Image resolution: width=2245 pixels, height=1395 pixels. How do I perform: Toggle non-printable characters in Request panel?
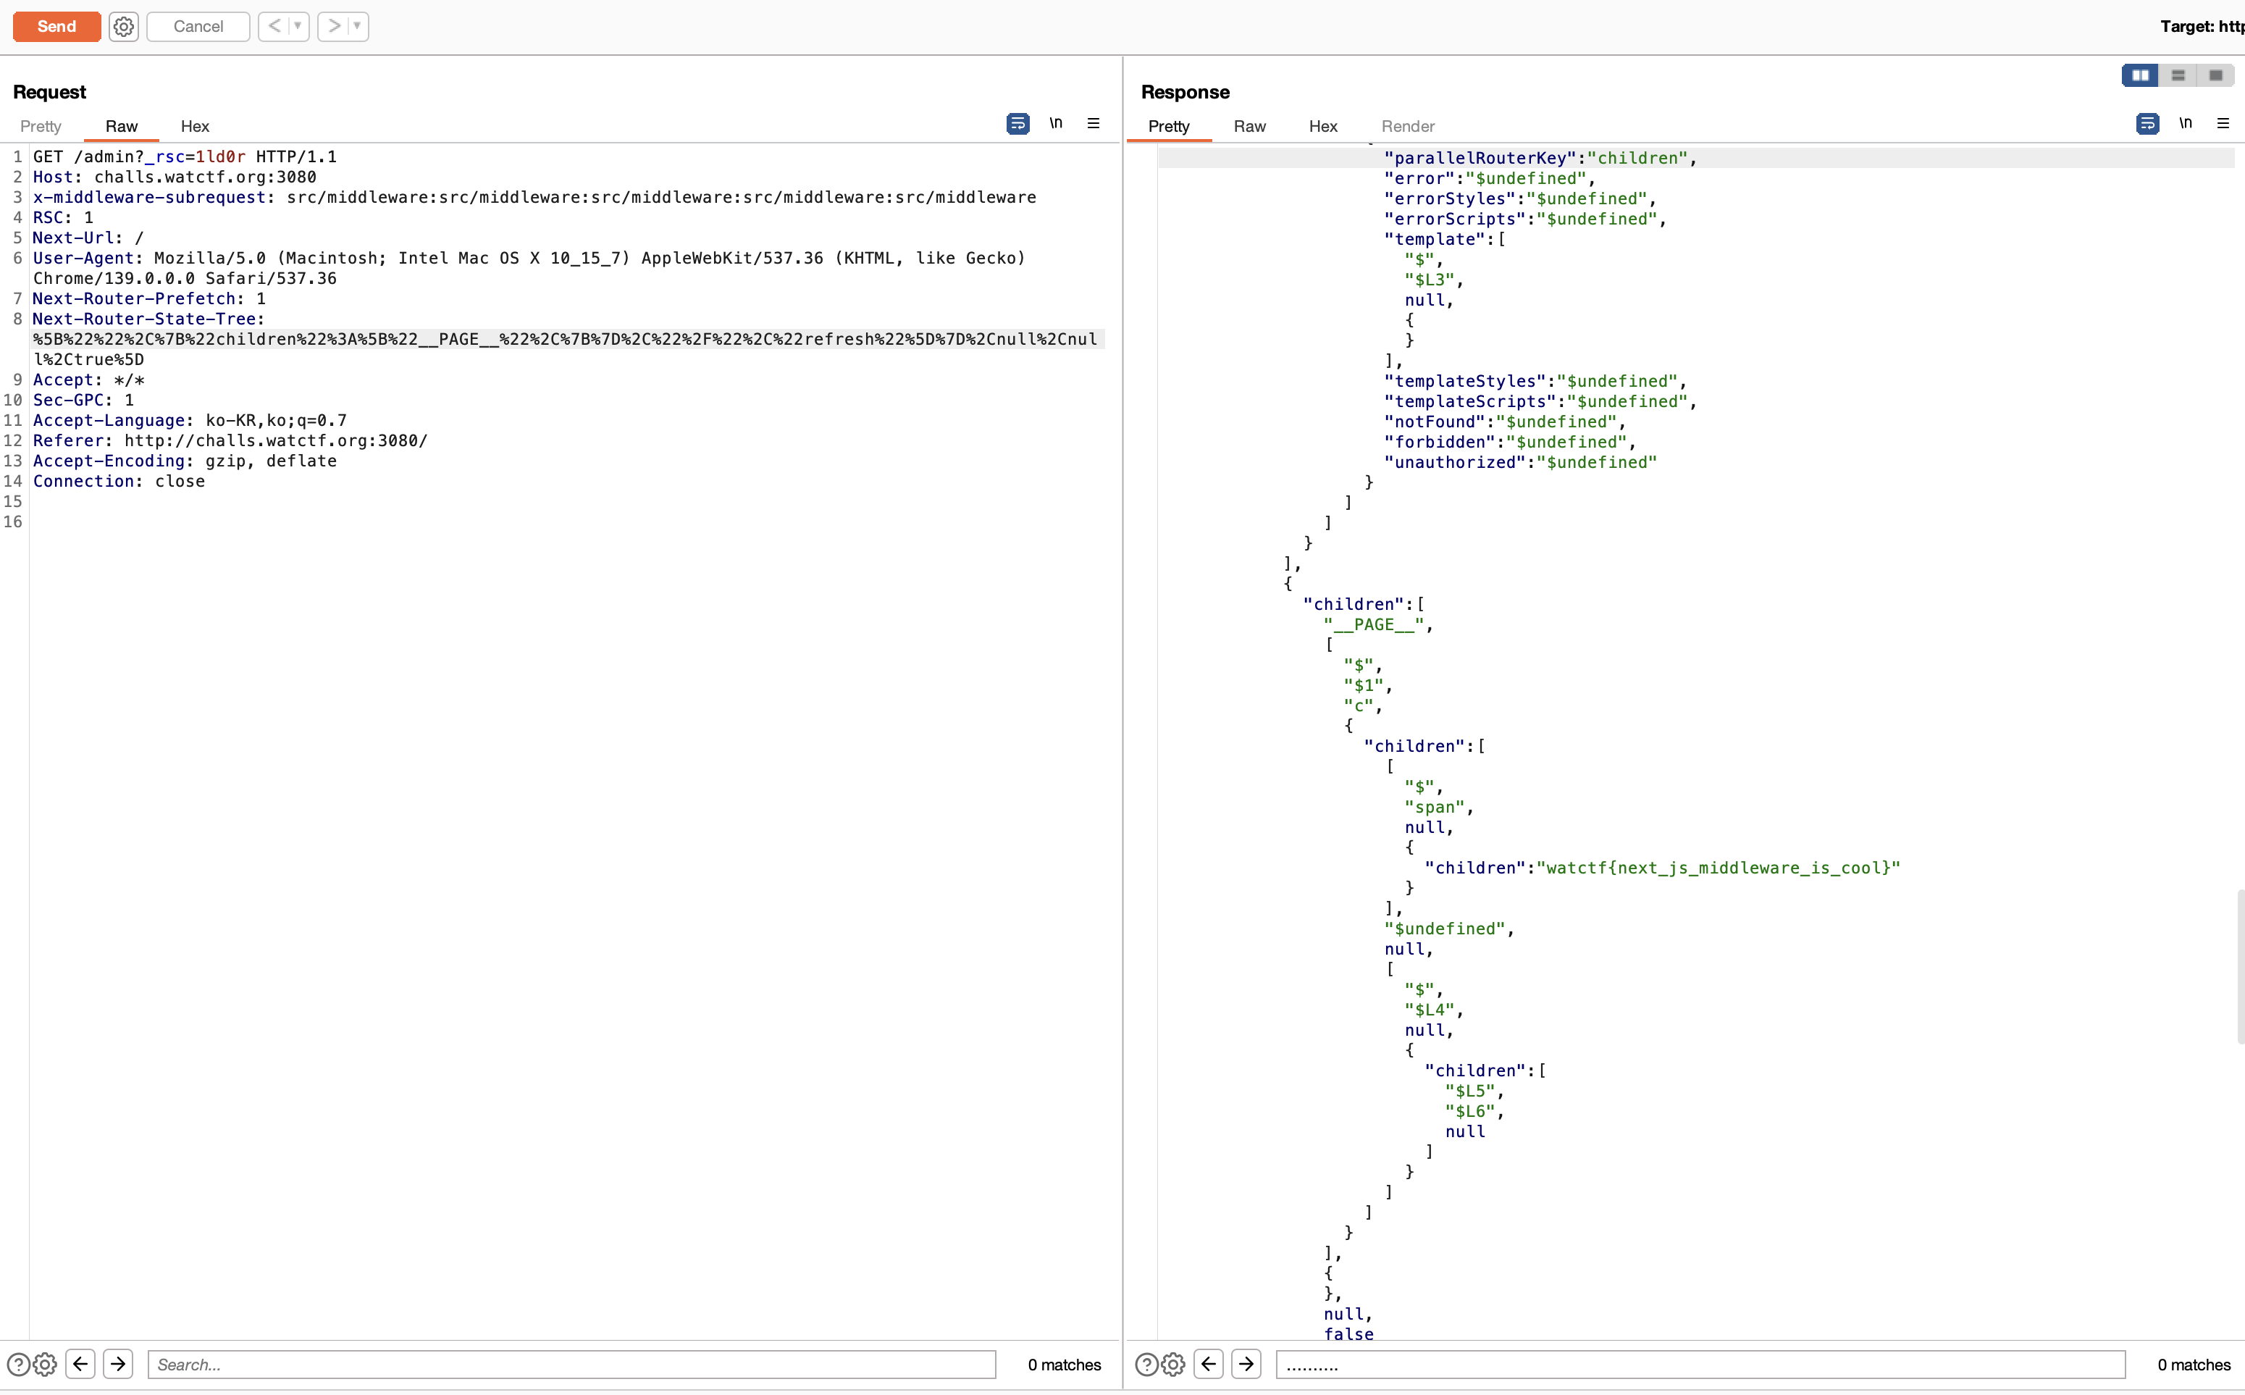click(1056, 122)
